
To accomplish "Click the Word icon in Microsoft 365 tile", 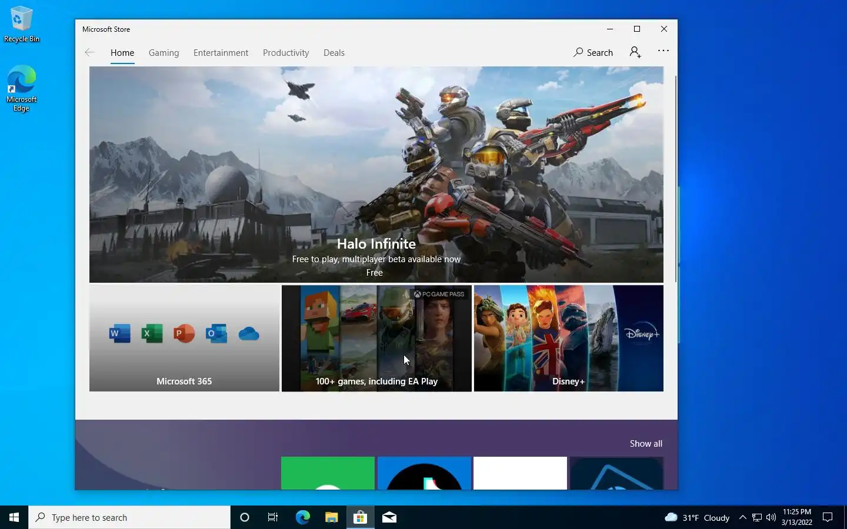I will point(120,333).
